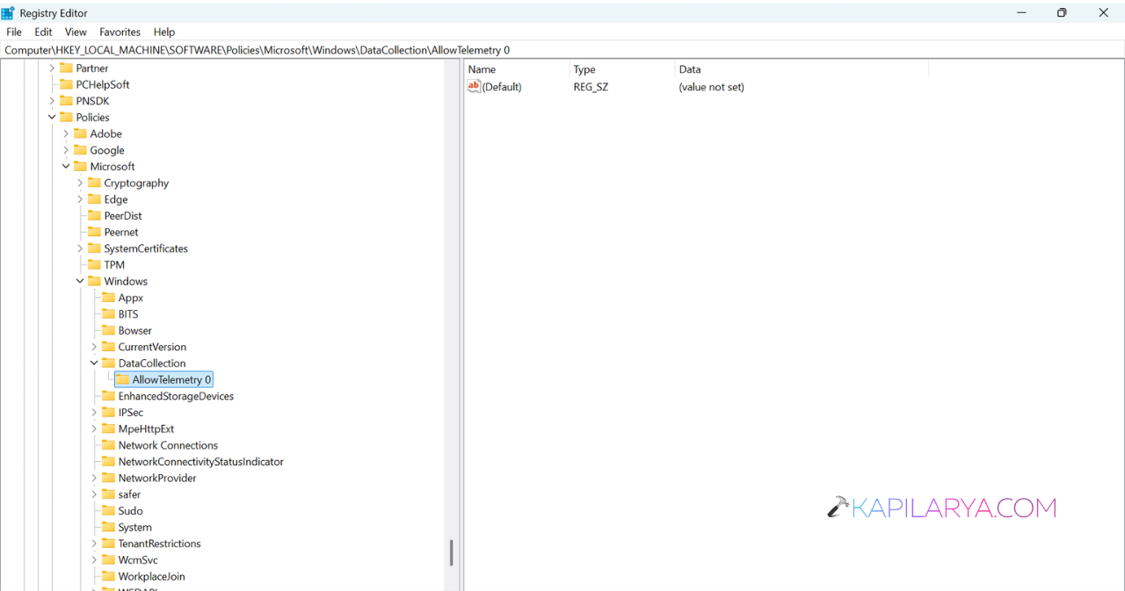1125x591 pixels.
Task: Select the Network Connections key
Action: (168, 445)
